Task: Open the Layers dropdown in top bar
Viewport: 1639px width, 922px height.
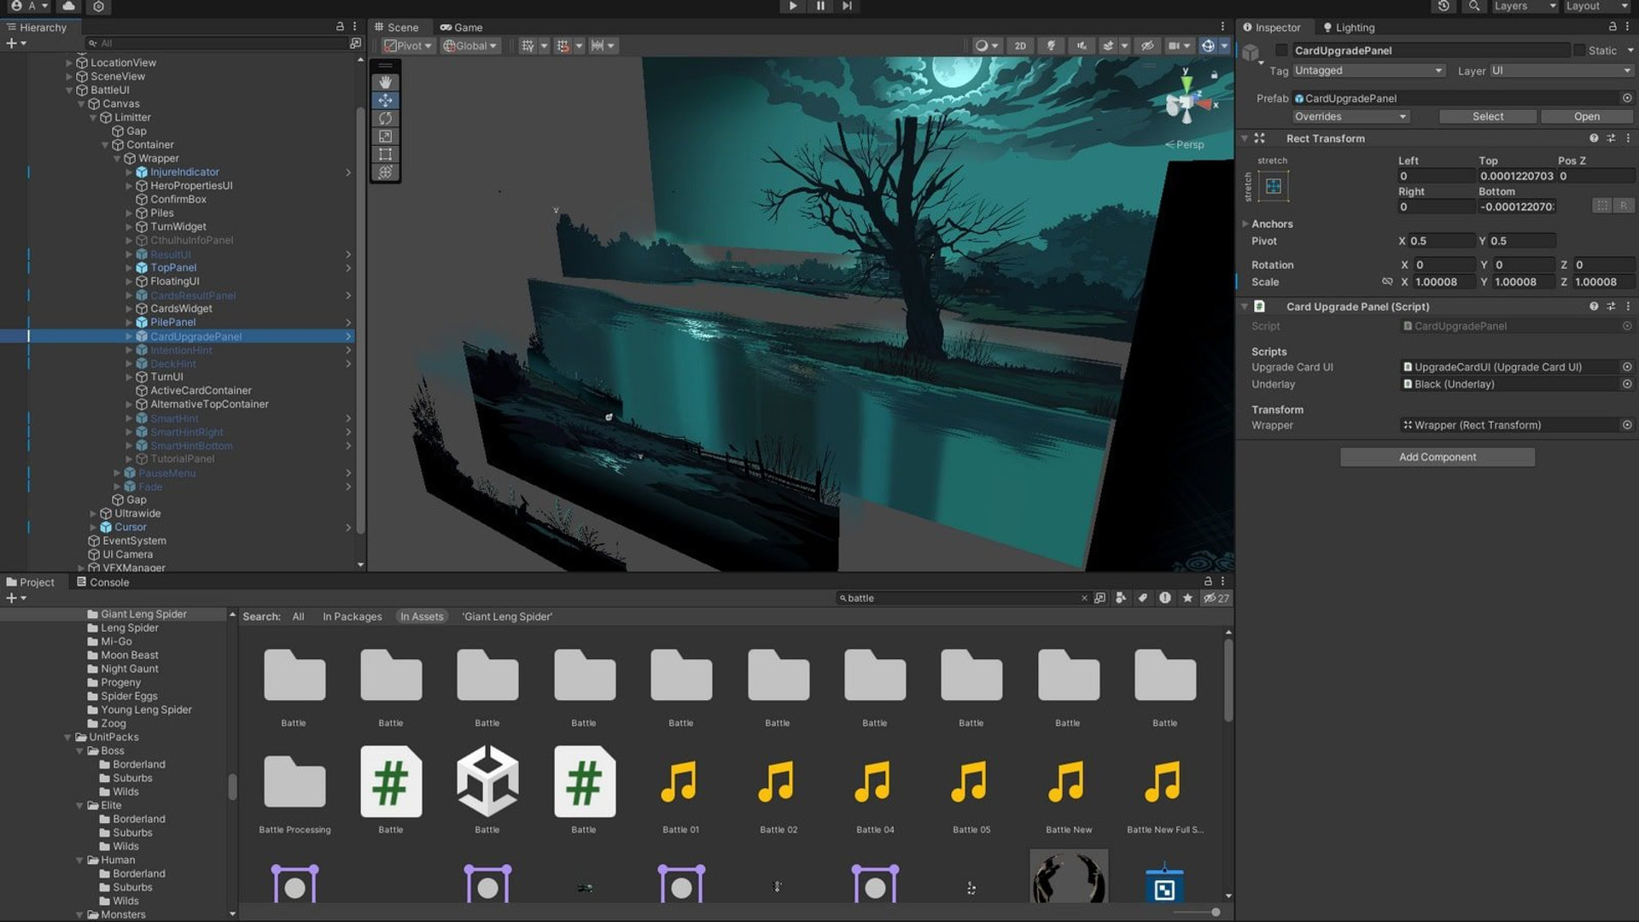Action: (1525, 6)
